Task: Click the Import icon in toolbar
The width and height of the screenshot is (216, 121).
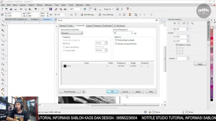Action: (56, 9)
